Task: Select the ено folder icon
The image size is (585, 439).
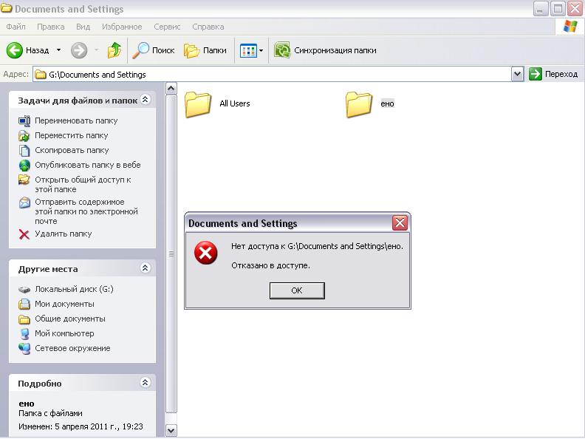Action: pos(359,103)
